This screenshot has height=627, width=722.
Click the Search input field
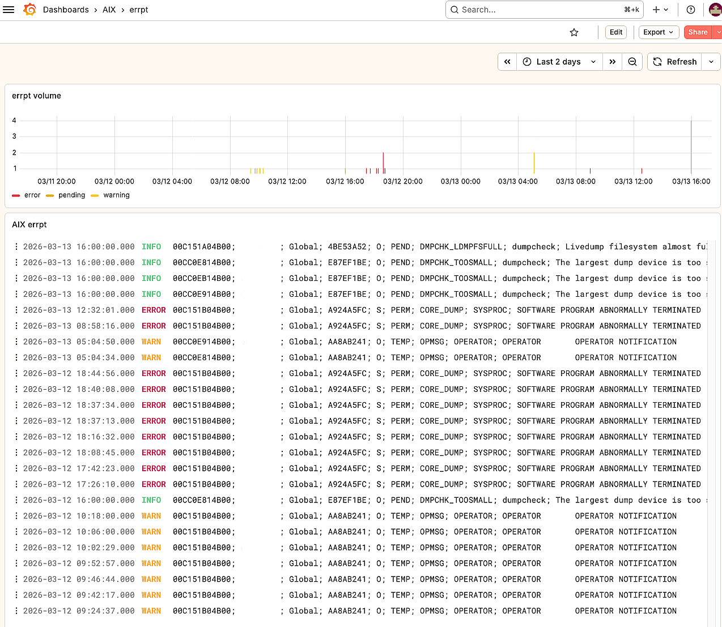(x=544, y=10)
